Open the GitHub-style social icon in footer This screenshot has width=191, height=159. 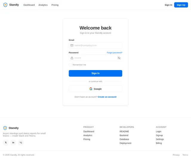(21, 143)
